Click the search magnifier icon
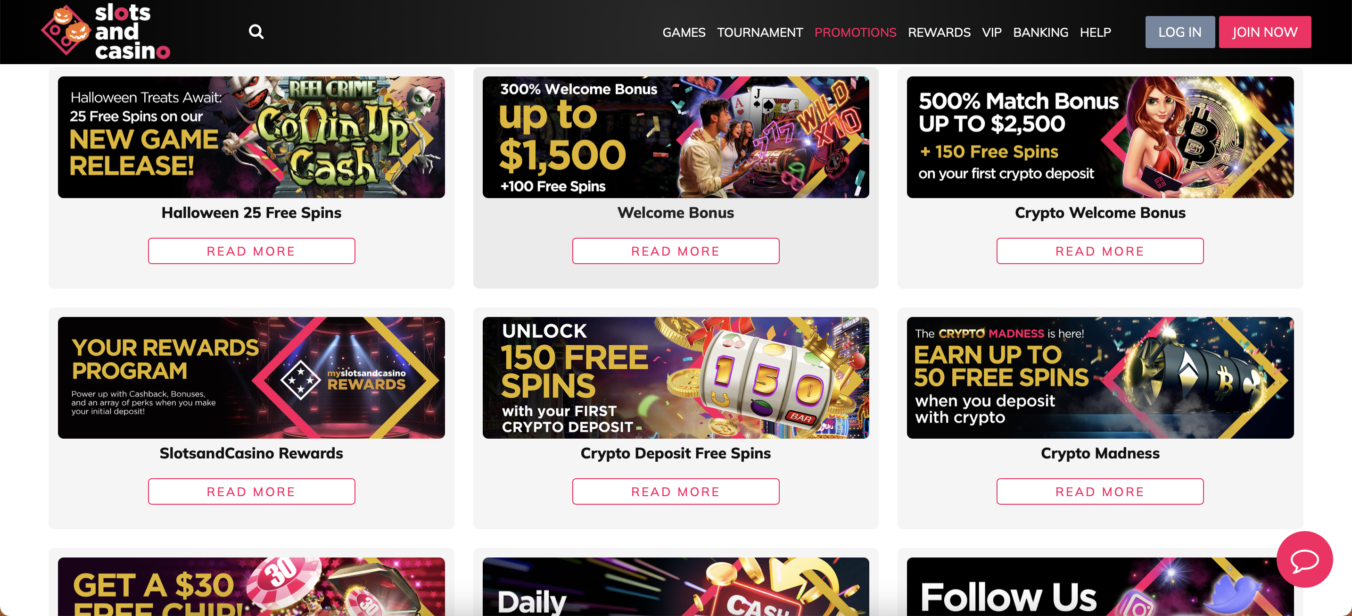The image size is (1352, 616). coord(256,32)
